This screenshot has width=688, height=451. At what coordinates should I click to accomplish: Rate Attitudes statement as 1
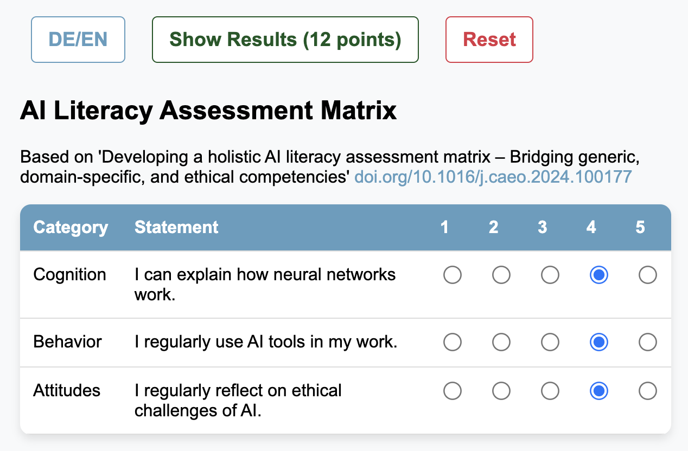coord(453,391)
